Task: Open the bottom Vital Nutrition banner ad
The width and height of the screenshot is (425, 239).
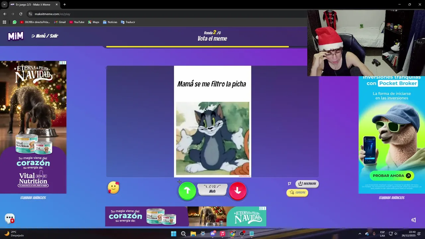Action: pos(186,216)
